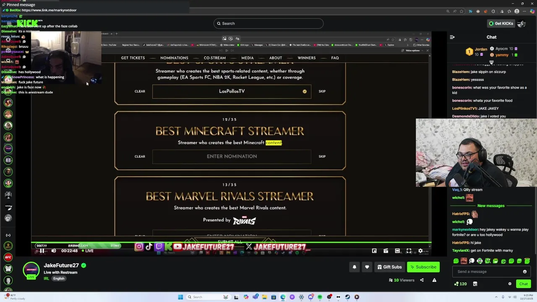
Task: Mute the stream volume speaker icon
Action: coord(53,251)
